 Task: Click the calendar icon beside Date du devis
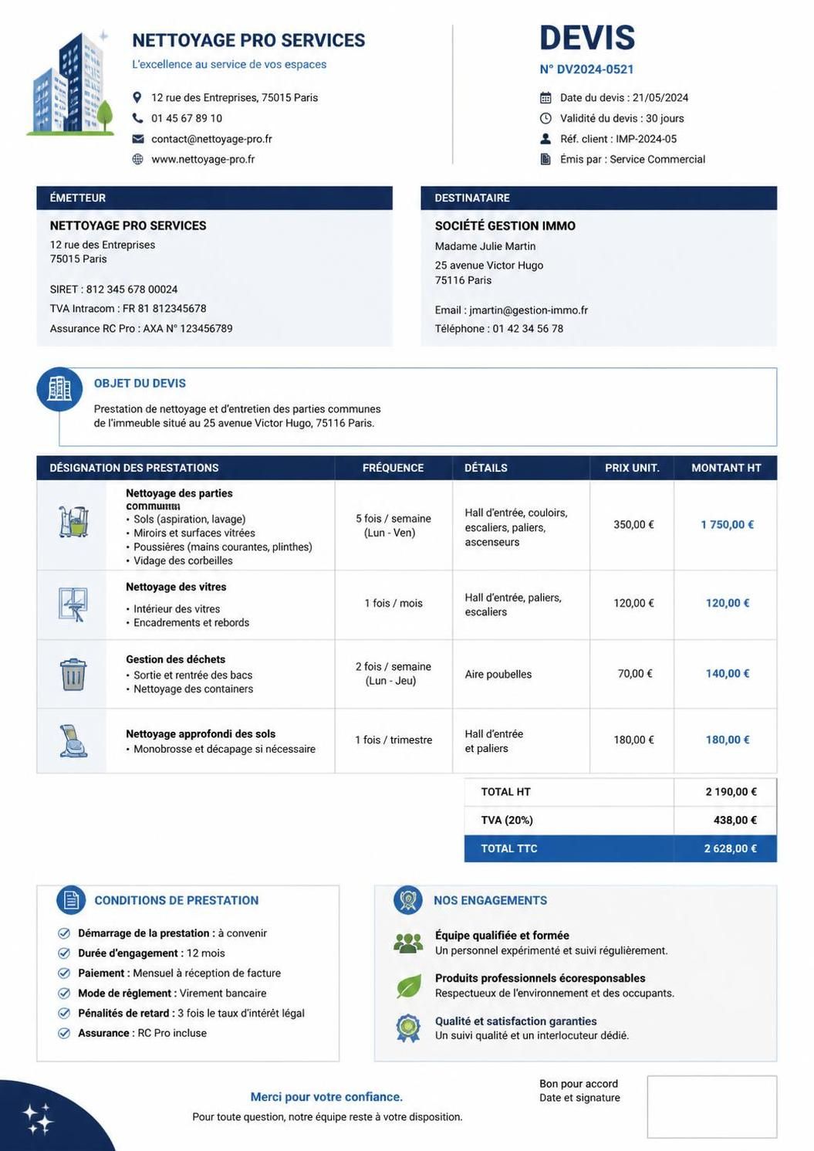(545, 97)
